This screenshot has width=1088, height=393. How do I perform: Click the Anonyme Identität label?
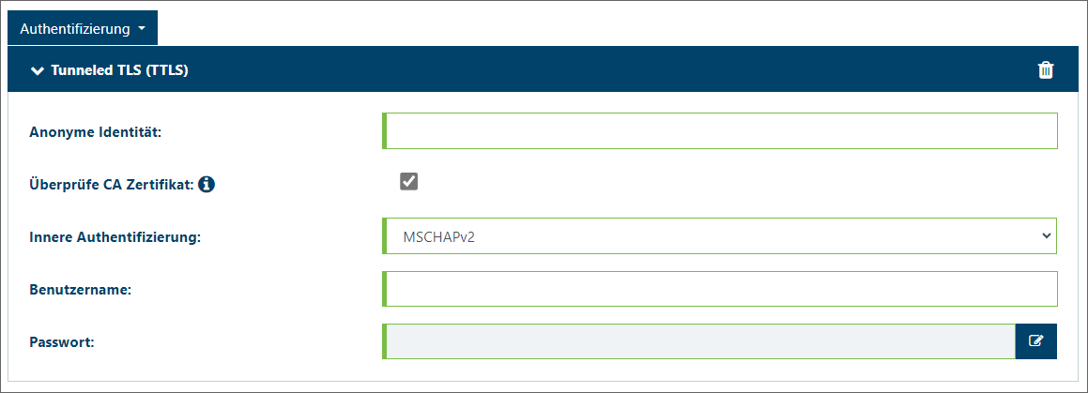pos(95,132)
